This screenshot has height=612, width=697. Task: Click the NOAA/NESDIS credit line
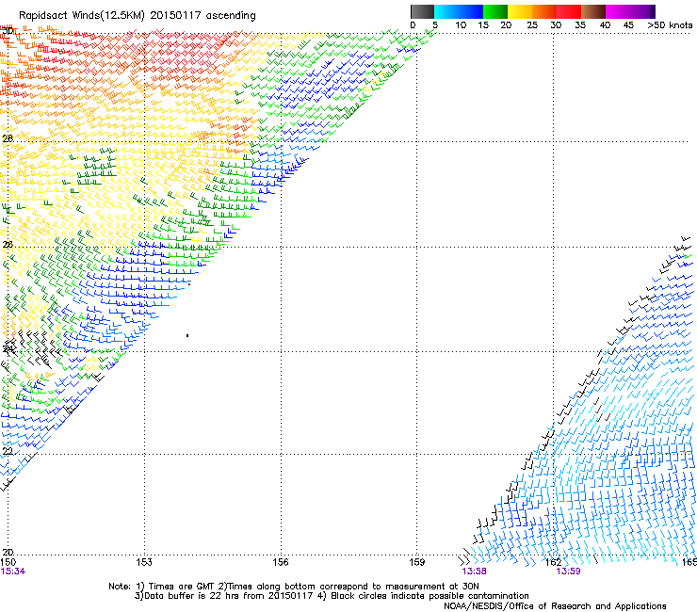[555, 605]
